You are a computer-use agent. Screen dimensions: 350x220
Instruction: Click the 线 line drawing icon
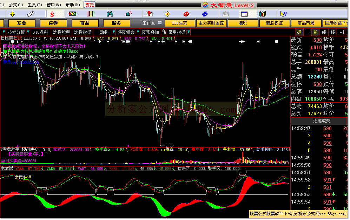[x=324, y=32]
